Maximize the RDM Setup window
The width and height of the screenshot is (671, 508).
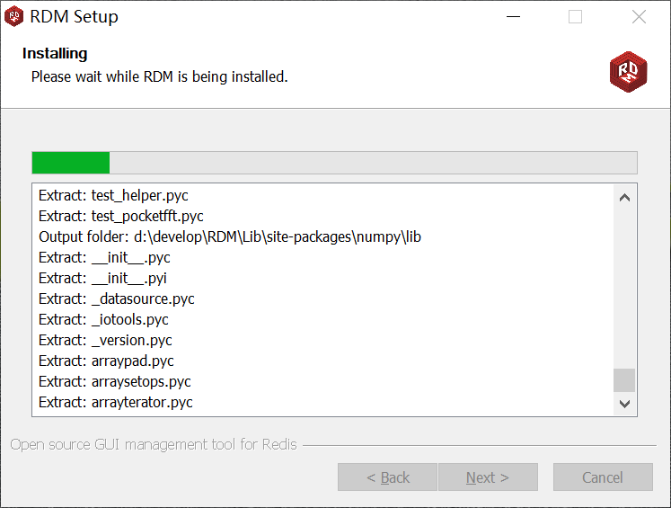576,17
